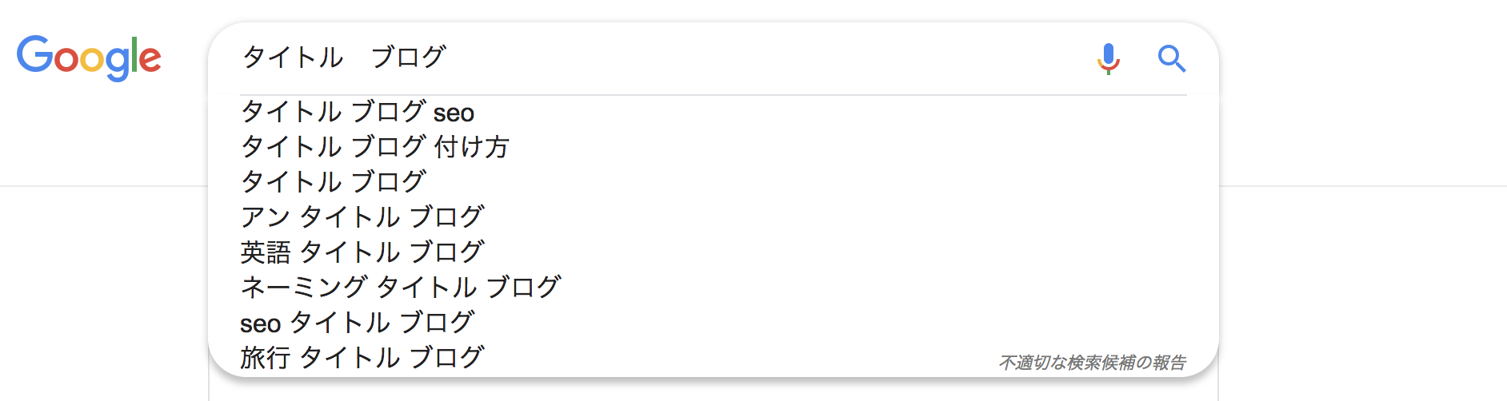Image resolution: width=1507 pixels, height=401 pixels.
Task: Click the blue 'G' of Google logo
Action: (x=34, y=54)
